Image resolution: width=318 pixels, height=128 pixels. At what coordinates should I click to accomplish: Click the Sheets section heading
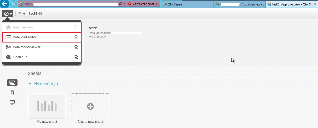pos(35,74)
